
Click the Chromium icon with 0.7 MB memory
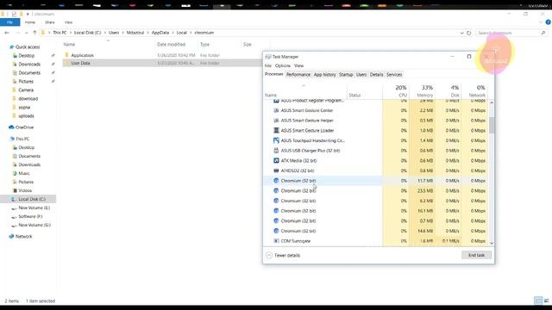click(x=276, y=220)
